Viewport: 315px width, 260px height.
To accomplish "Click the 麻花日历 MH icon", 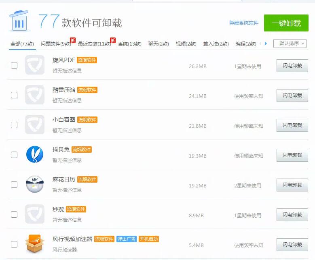I will coord(35,184).
